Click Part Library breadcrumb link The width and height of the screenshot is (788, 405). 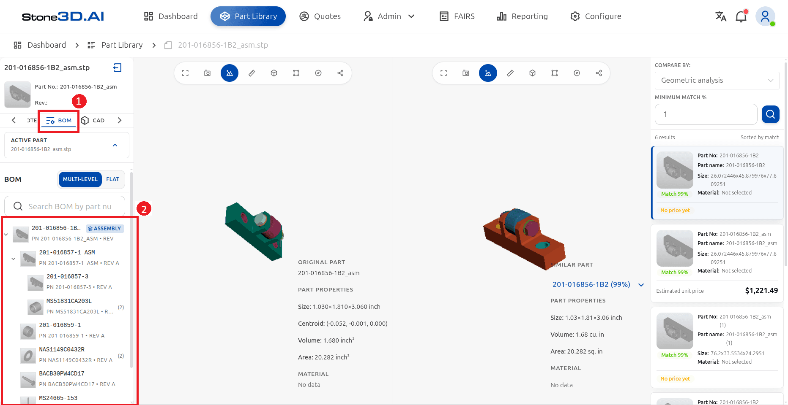[115, 45]
